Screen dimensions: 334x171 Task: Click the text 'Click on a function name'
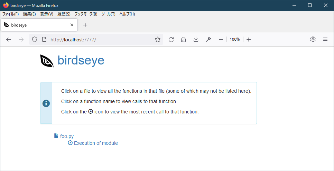click(88, 102)
